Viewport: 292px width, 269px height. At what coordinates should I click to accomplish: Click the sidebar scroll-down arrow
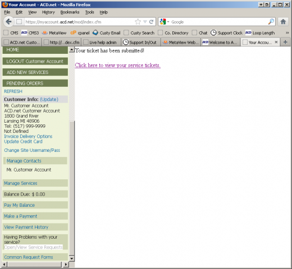tap(72, 258)
